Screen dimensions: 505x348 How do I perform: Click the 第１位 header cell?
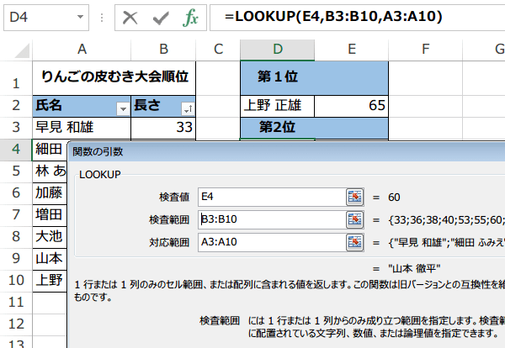pos(314,78)
